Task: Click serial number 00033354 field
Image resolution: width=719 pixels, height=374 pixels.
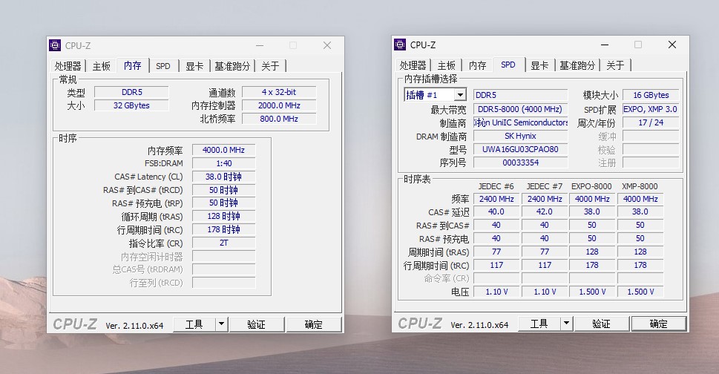Action: pyautogui.click(x=520, y=163)
